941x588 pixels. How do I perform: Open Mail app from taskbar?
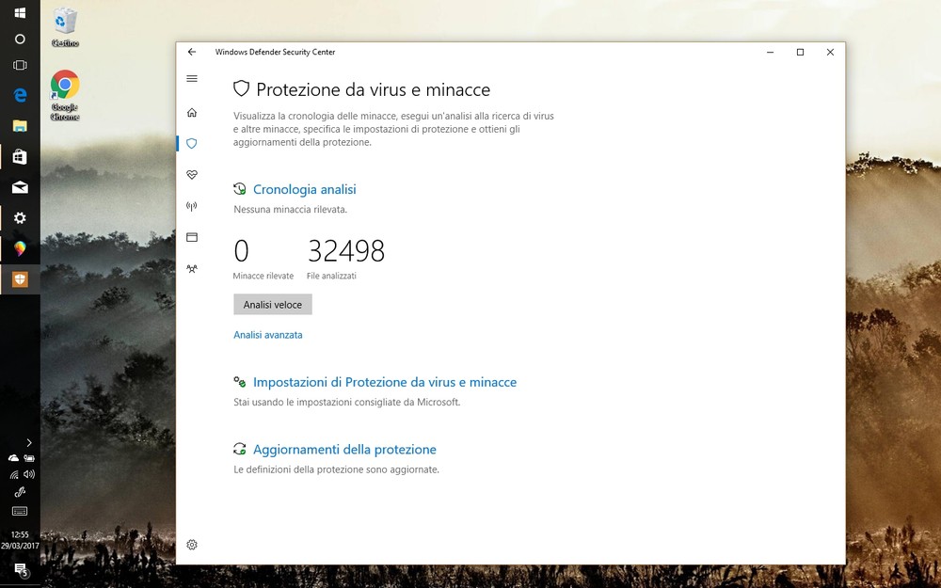tap(20, 188)
